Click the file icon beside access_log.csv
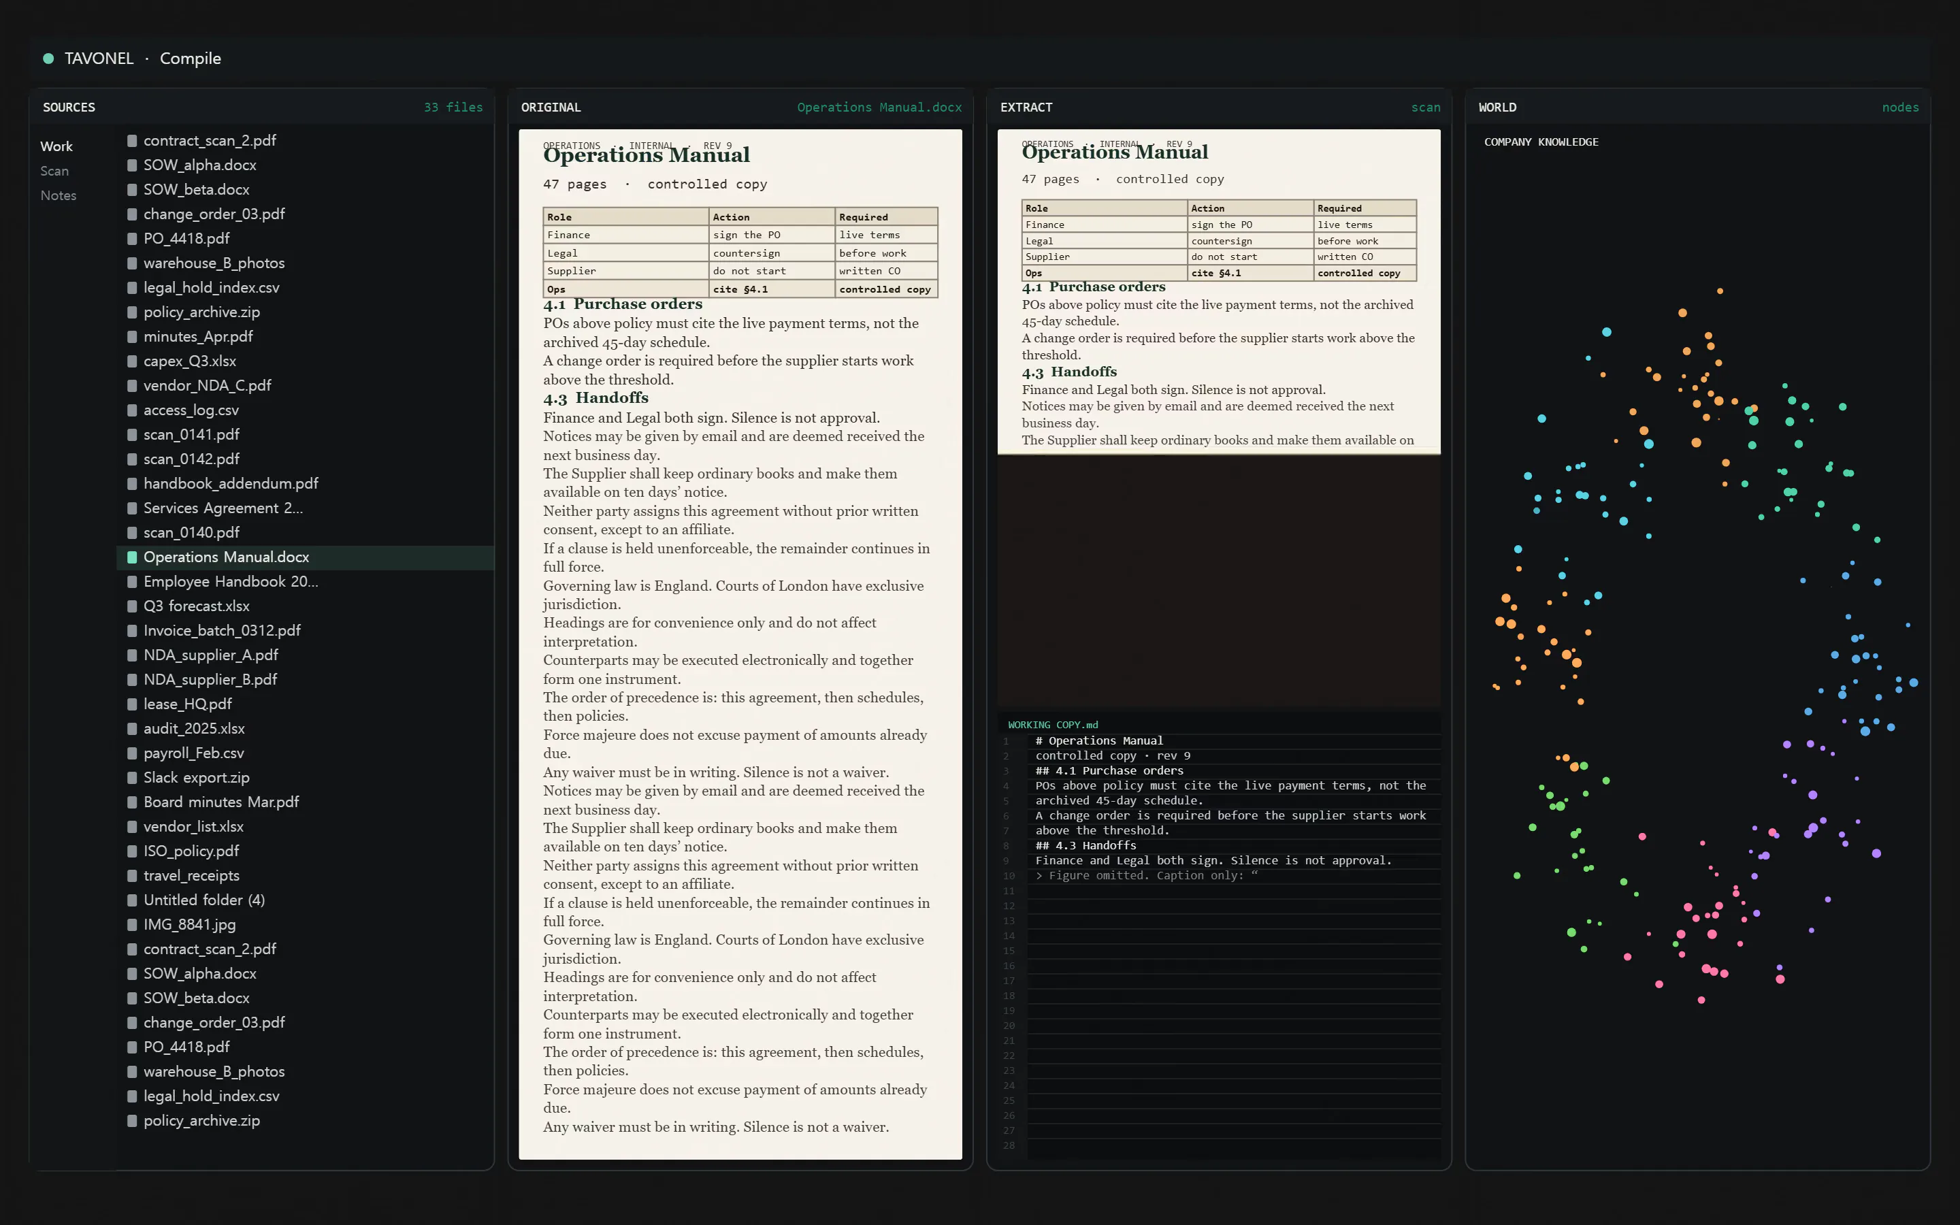The image size is (1960, 1225). (132, 410)
